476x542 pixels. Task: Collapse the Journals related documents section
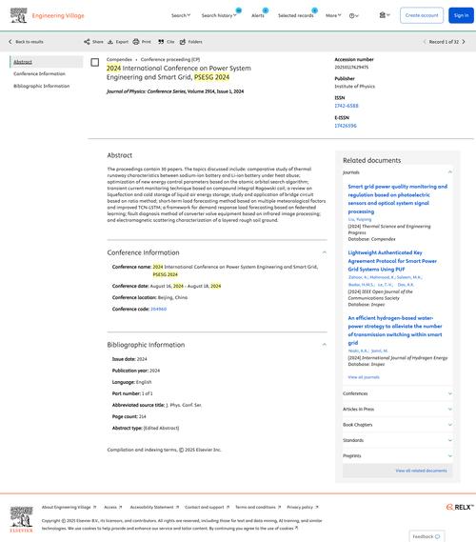(449, 171)
